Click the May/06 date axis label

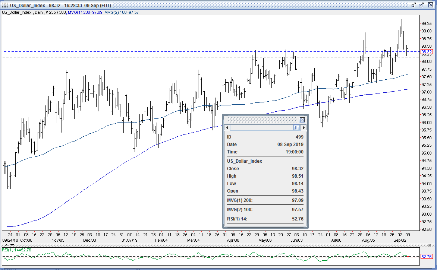tap(265, 240)
